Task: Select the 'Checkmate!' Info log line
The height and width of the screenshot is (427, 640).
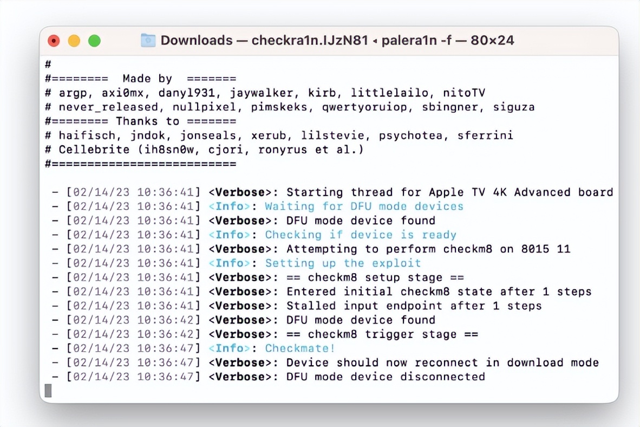Action: (299, 348)
